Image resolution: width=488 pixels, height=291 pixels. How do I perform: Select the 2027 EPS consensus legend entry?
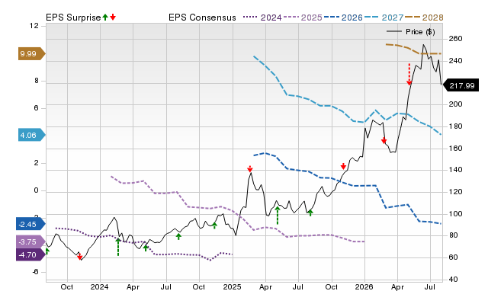pos(384,18)
